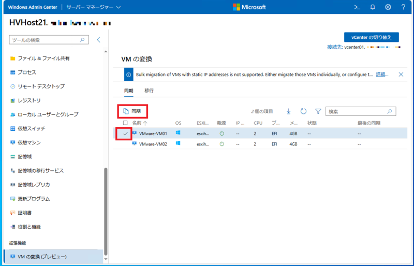
Task: Sort by the OS column header
Action: point(178,123)
